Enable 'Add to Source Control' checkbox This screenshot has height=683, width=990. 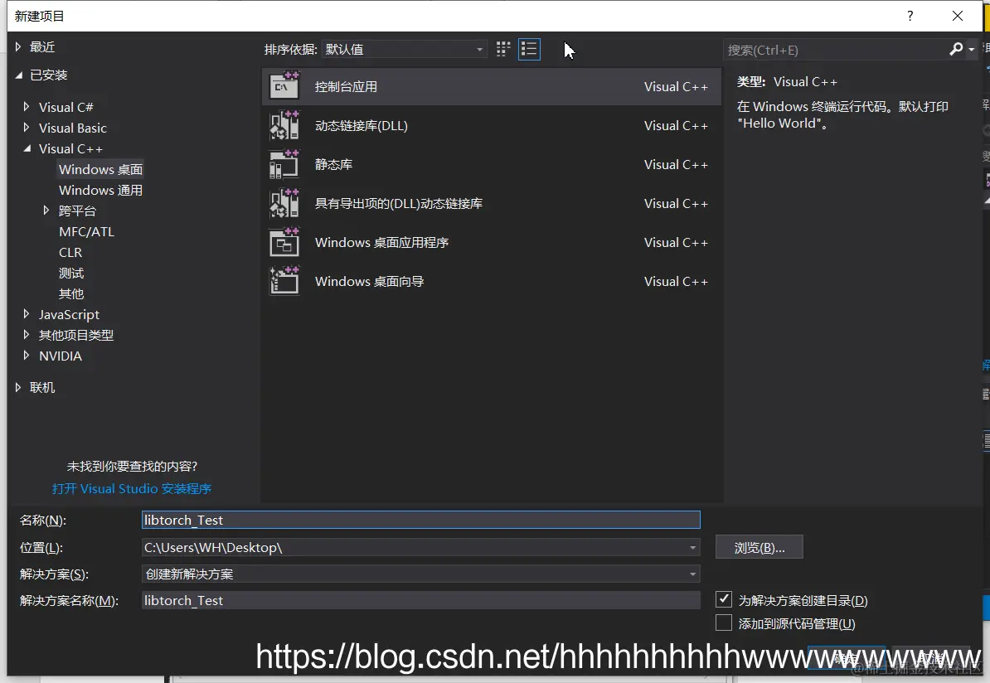click(724, 623)
